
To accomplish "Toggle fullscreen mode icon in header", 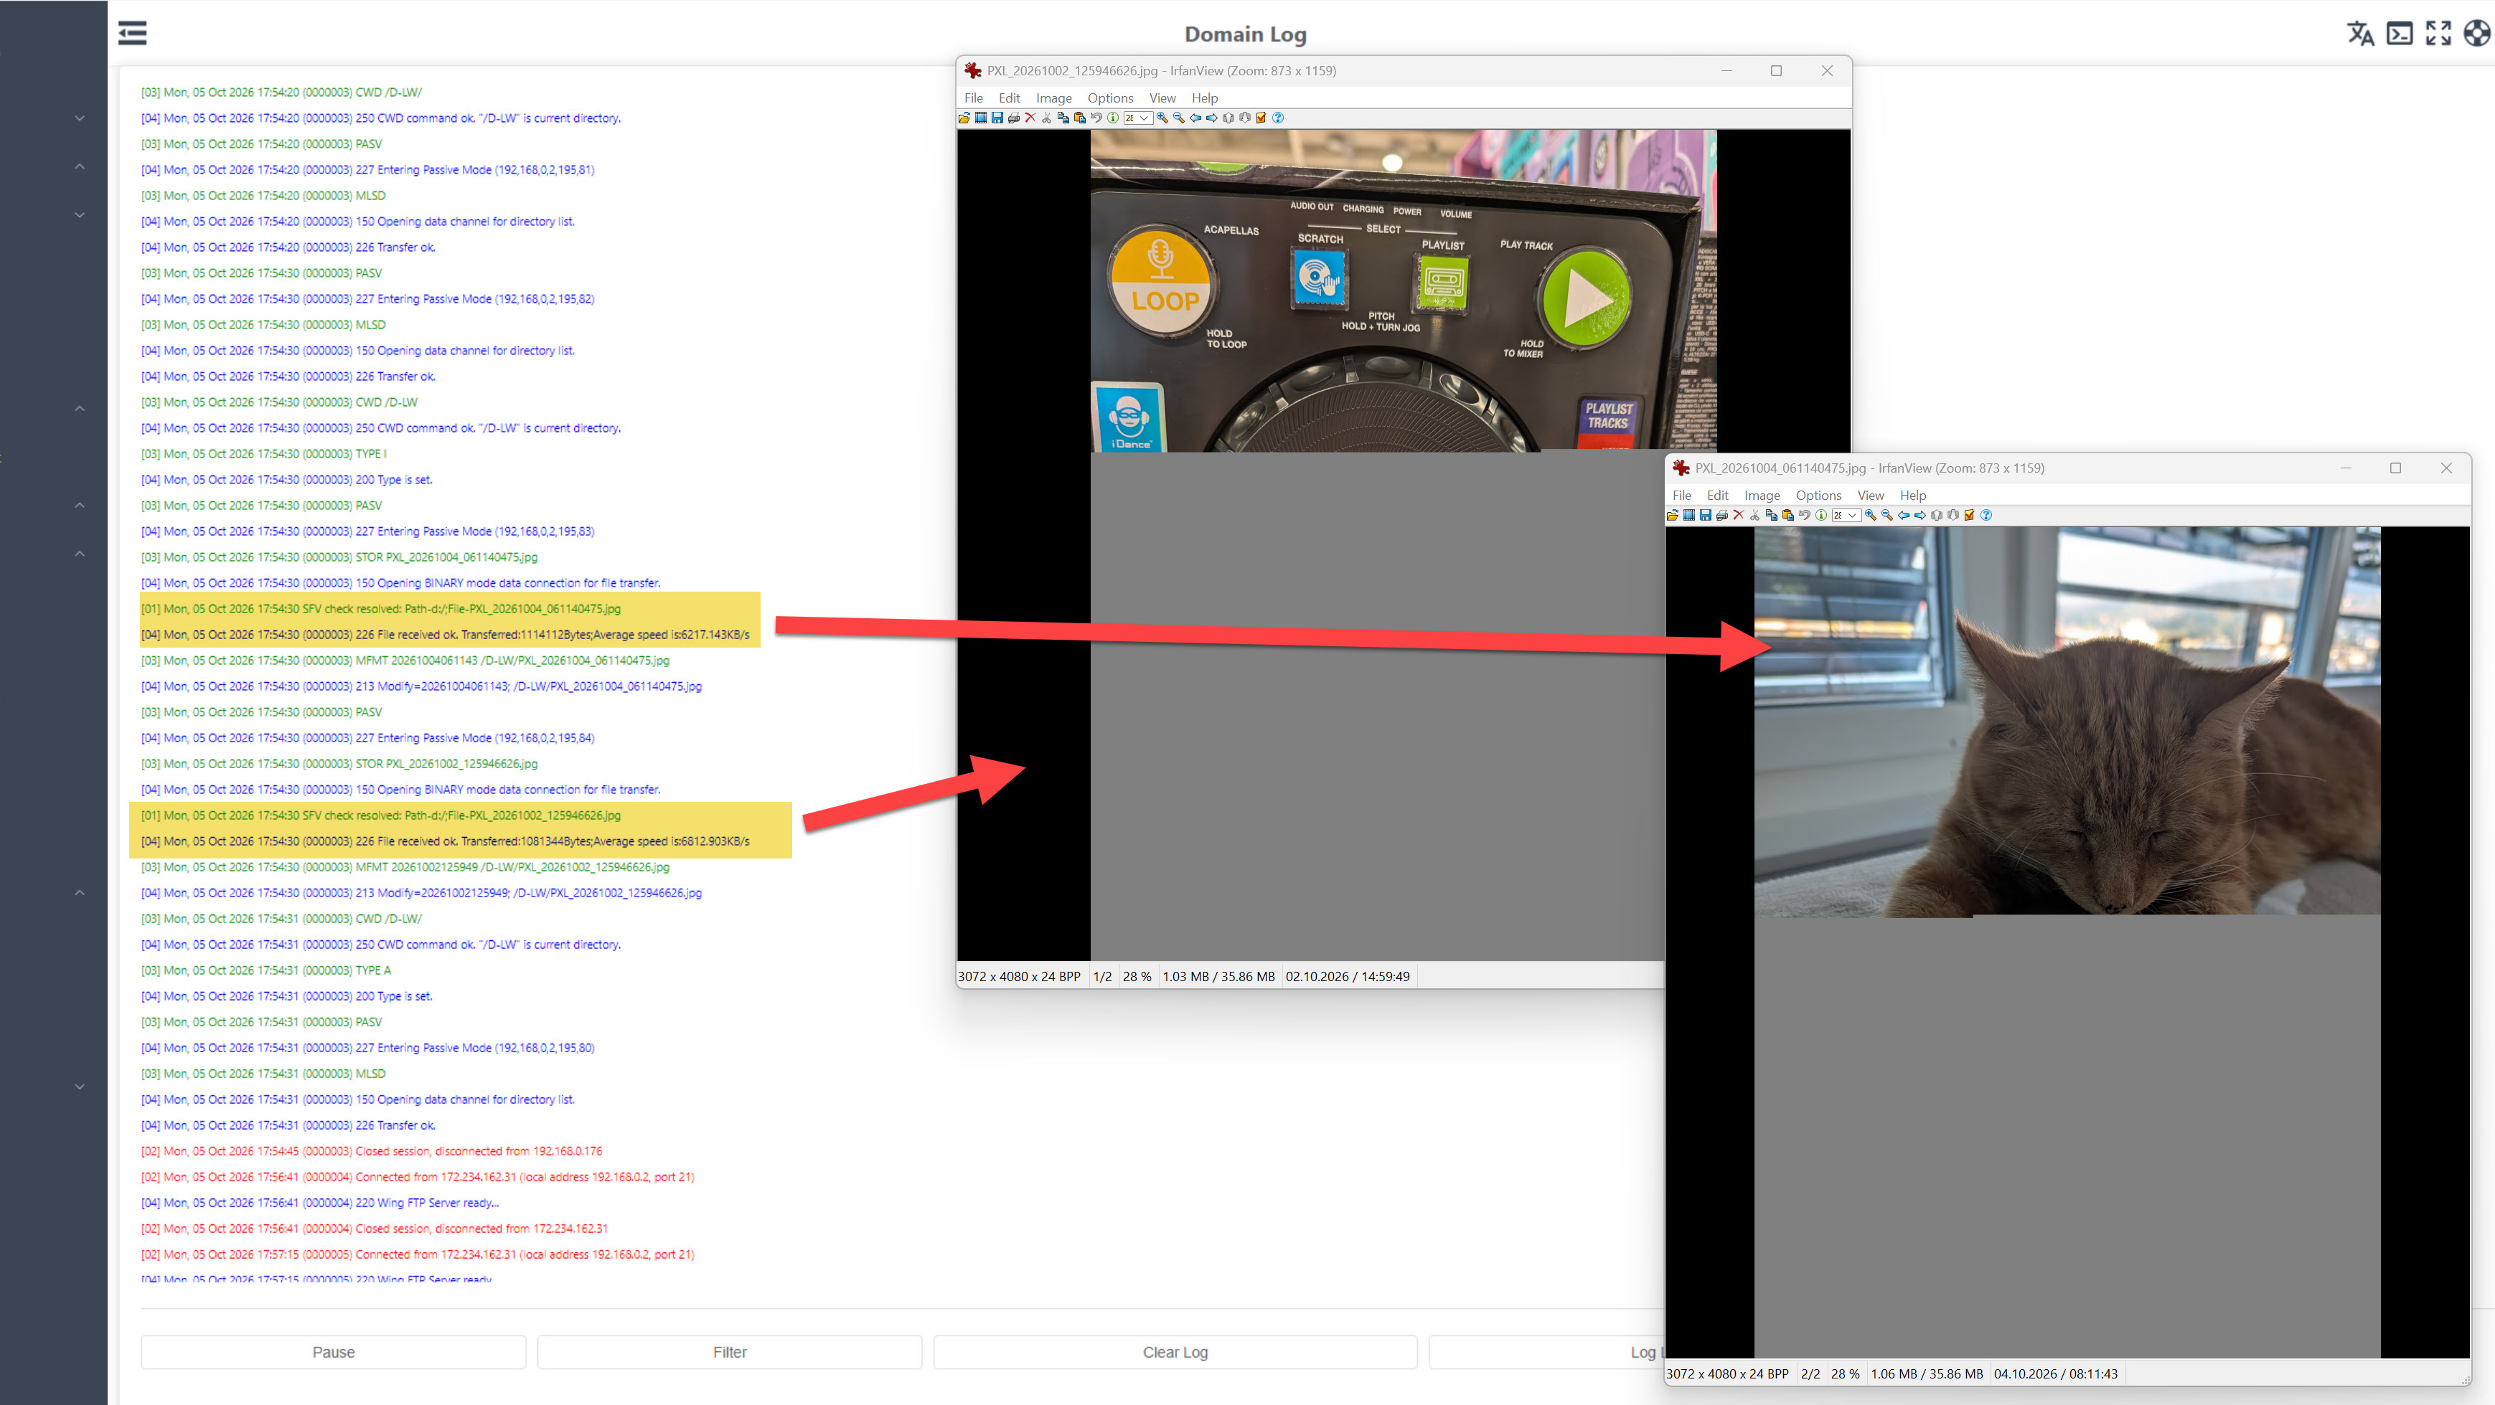I will [2438, 33].
